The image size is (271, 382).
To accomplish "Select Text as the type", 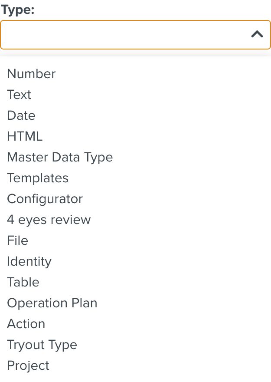I will point(19,95).
